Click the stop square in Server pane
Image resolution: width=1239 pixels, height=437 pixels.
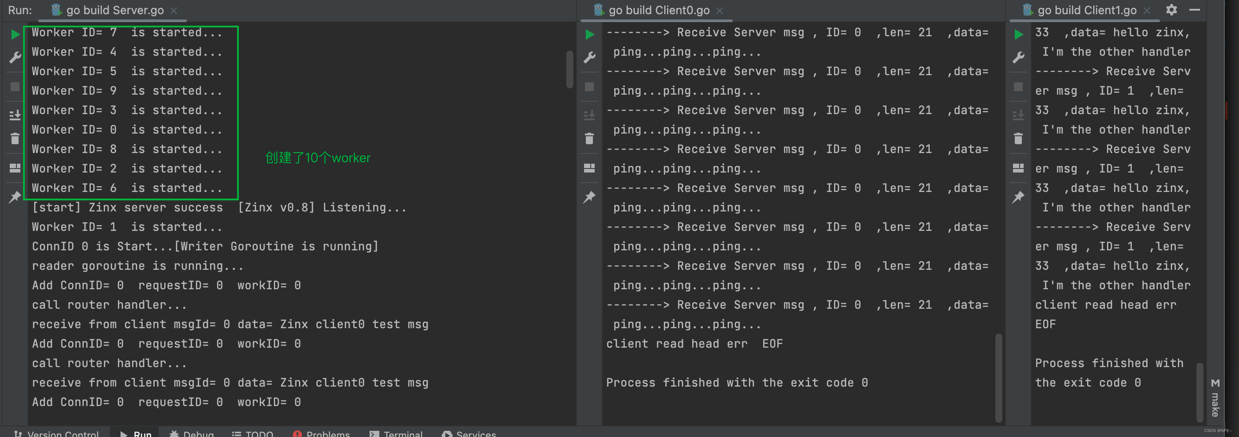coord(15,86)
